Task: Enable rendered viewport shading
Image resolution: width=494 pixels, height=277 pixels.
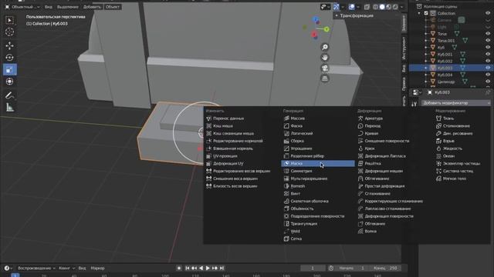Action: click(x=395, y=7)
